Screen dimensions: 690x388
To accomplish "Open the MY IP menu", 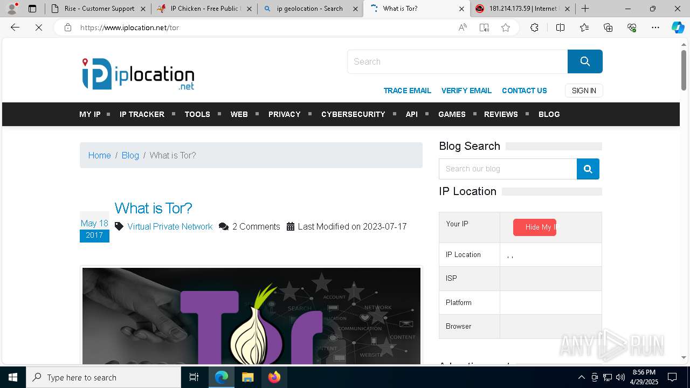I will [x=90, y=114].
